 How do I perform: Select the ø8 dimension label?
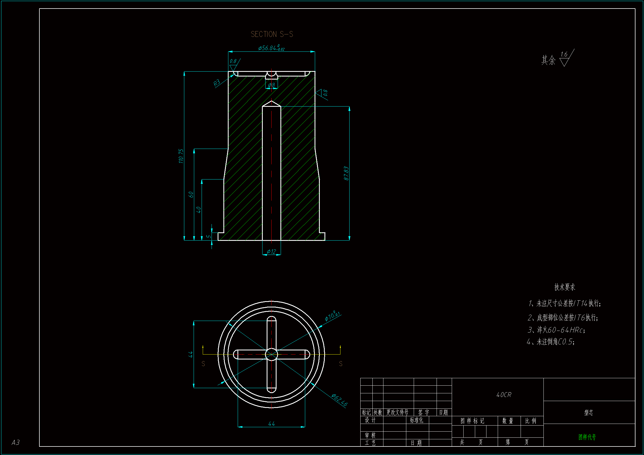coord(271,85)
